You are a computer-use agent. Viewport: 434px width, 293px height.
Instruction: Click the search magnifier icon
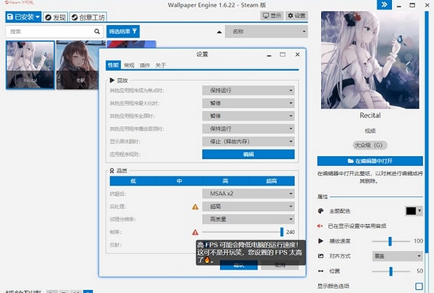(97, 32)
